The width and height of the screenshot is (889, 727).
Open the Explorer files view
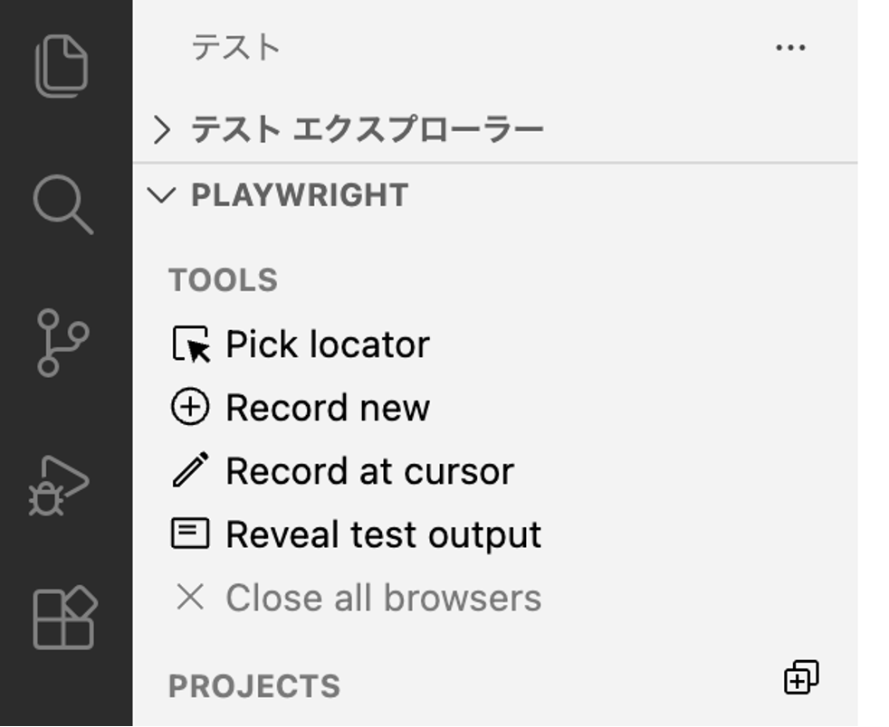tap(62, 66)
